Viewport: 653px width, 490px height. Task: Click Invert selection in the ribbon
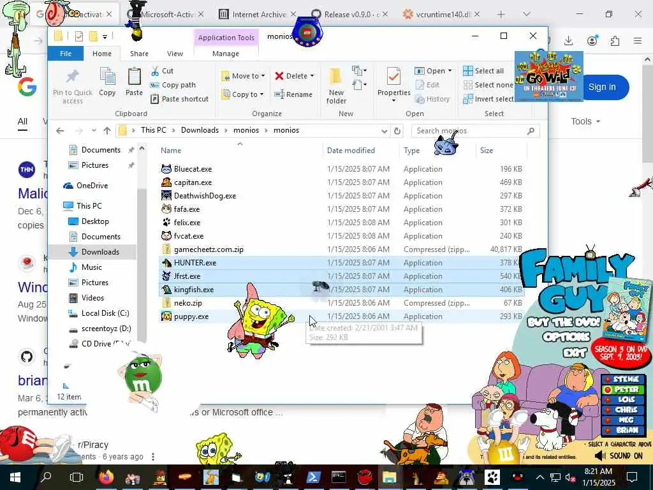[x=488, y=99]
